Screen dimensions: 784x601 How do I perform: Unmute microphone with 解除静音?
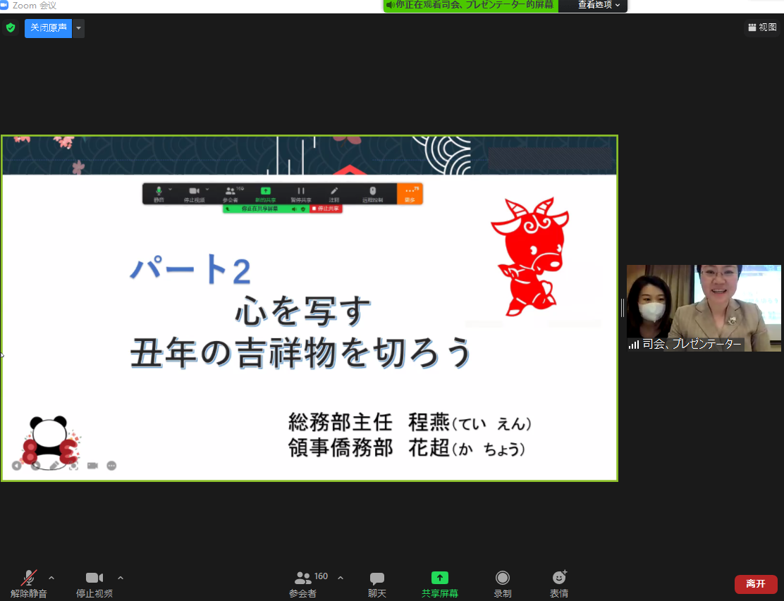(29, 584)
